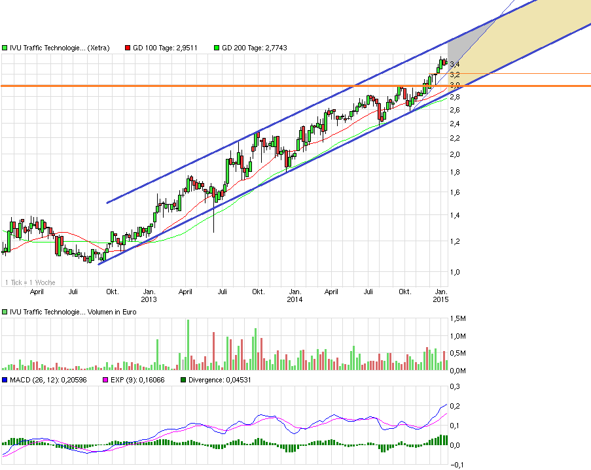The height and width of the screenshot is (470, 591).
Task: Click the Volumen in Euro legend square
Action: (5, 312)
